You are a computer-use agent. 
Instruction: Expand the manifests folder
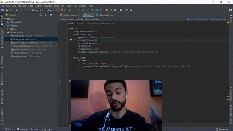8,22
